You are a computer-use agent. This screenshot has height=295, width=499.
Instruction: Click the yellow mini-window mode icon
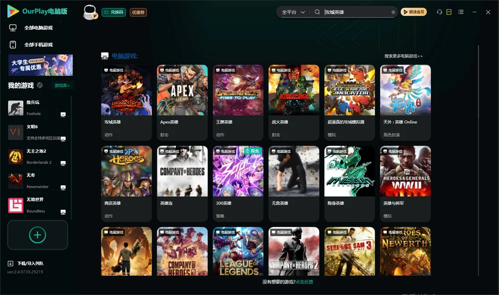[449, 12]
